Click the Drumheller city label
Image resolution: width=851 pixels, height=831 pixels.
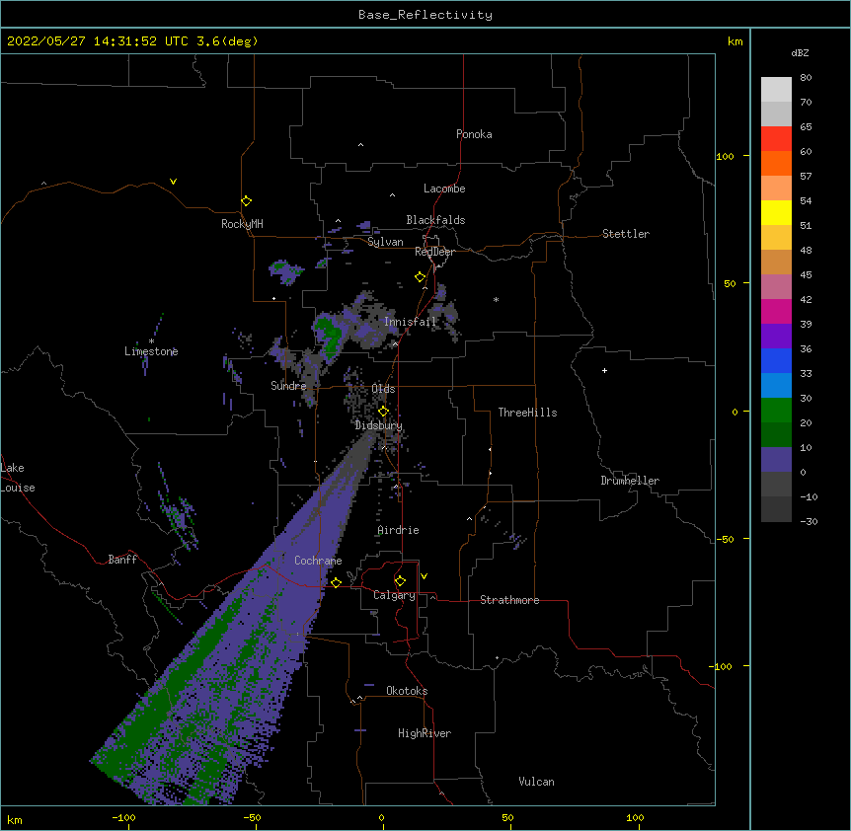click(630, 481)
